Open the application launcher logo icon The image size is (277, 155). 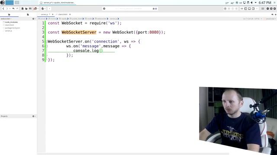3,3
